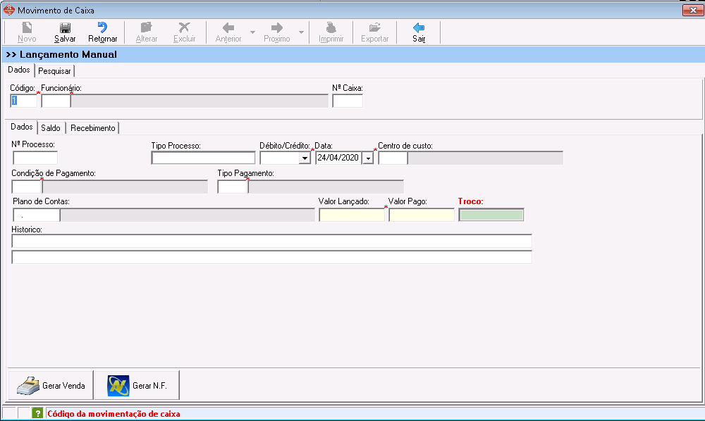This screenshot has width=705, height=421.
Task: Exit with the Sair icon
Action: click(419, 28)
